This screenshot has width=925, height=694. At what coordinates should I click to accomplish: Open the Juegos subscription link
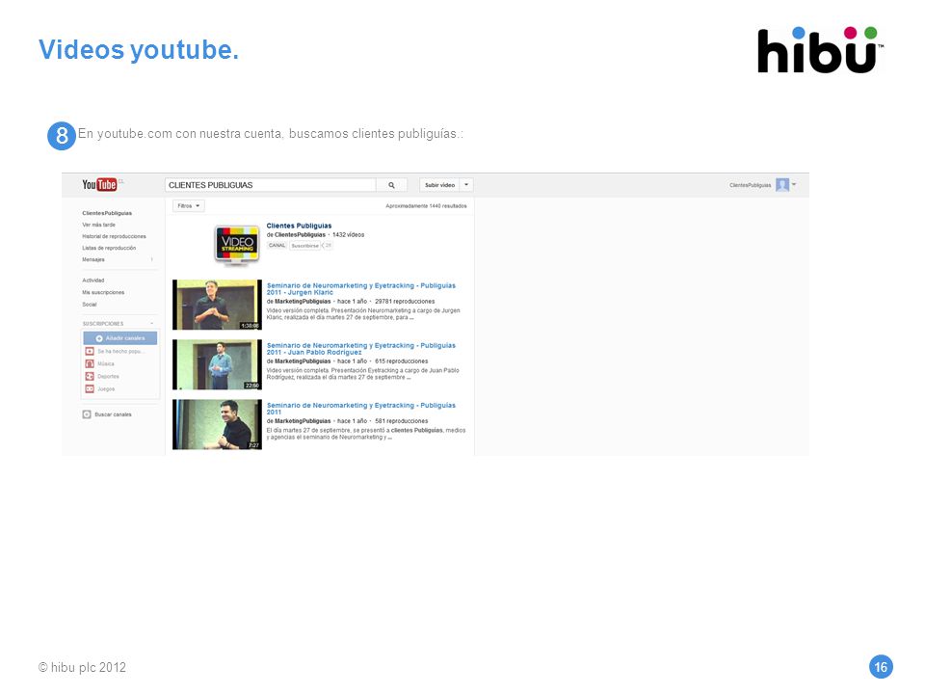(106, 388)
